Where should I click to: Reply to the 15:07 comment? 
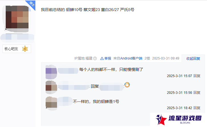tap(197, 76)
